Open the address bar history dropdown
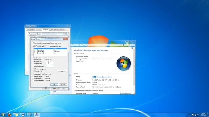The image size is (209, 117). (x=120, y=45)
